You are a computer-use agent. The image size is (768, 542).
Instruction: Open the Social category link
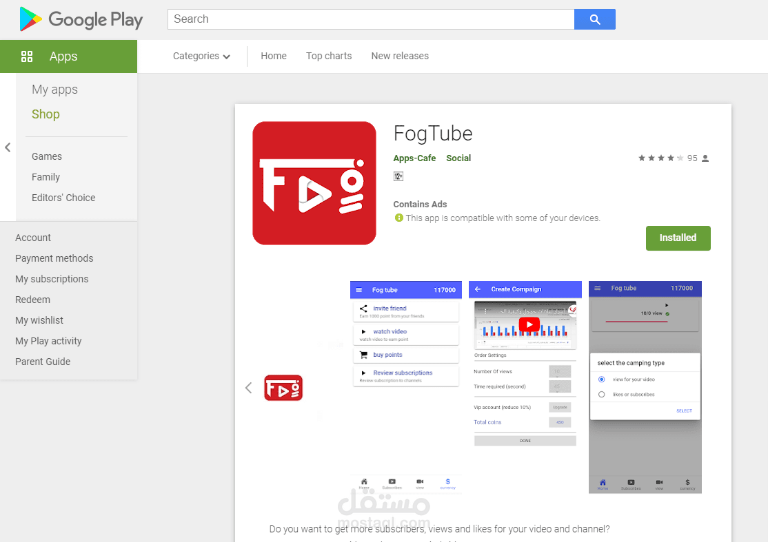point(458,158)
